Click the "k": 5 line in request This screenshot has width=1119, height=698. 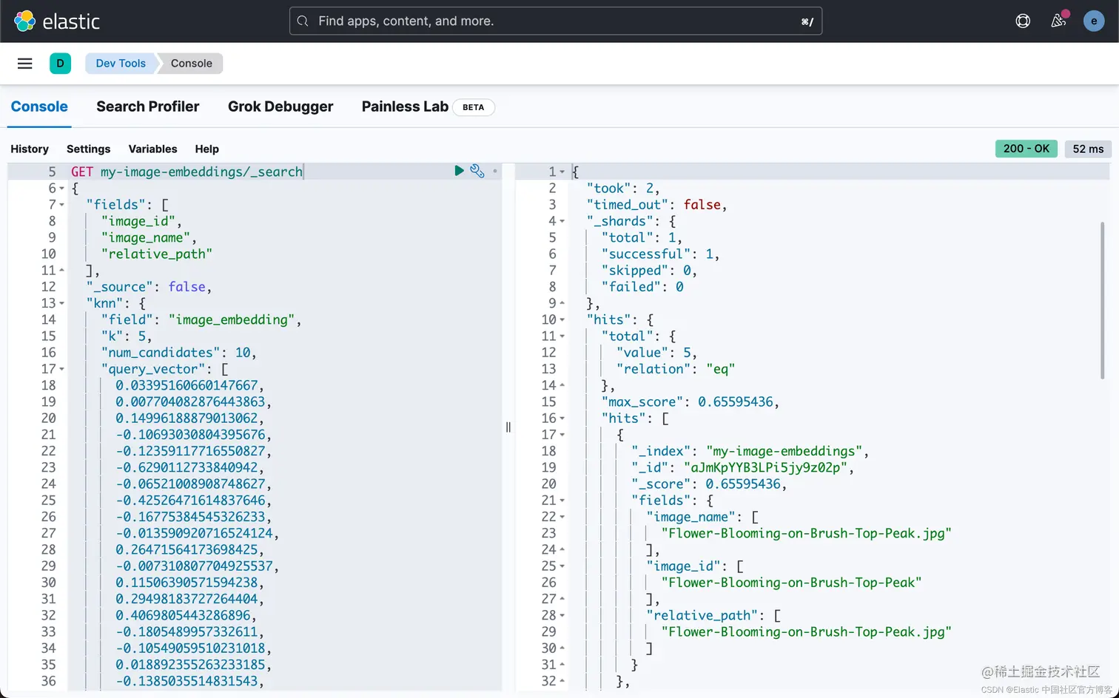(x=127, y=336)
